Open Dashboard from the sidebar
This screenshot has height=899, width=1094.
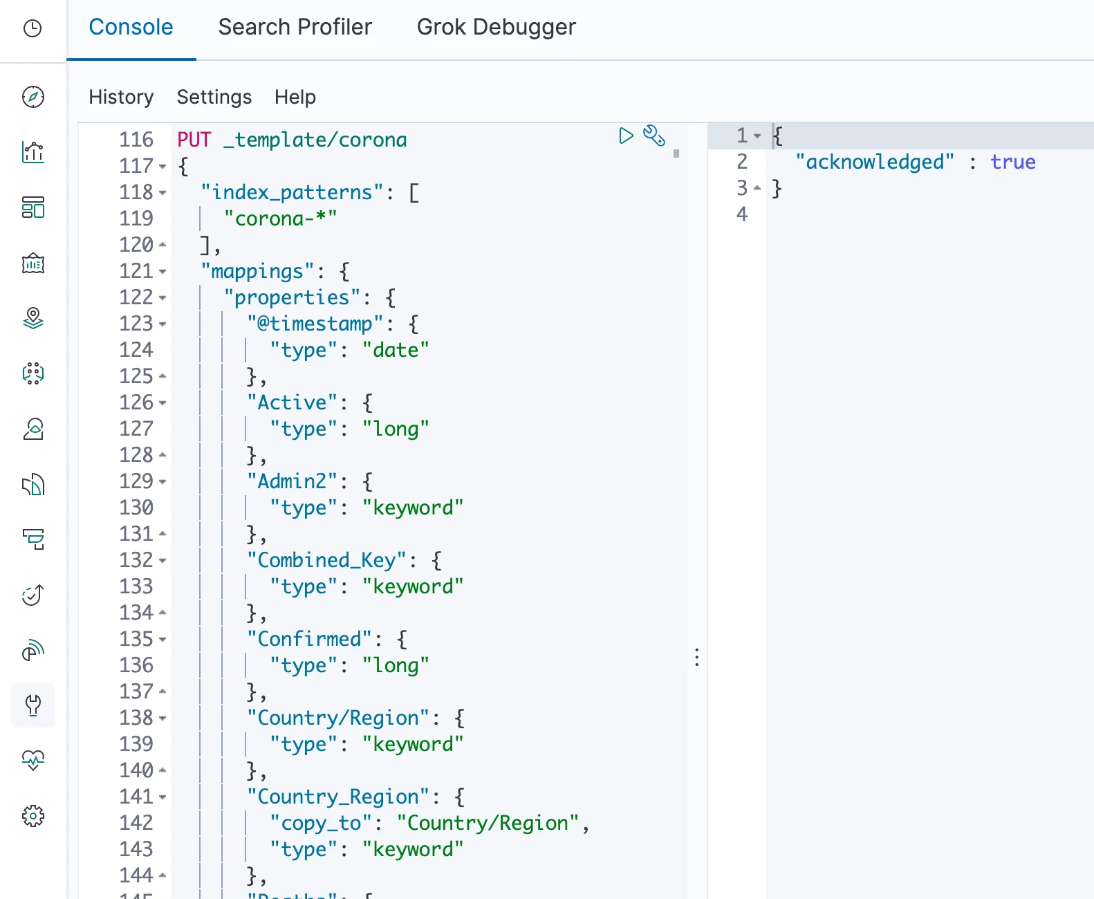tap(33, 207)
